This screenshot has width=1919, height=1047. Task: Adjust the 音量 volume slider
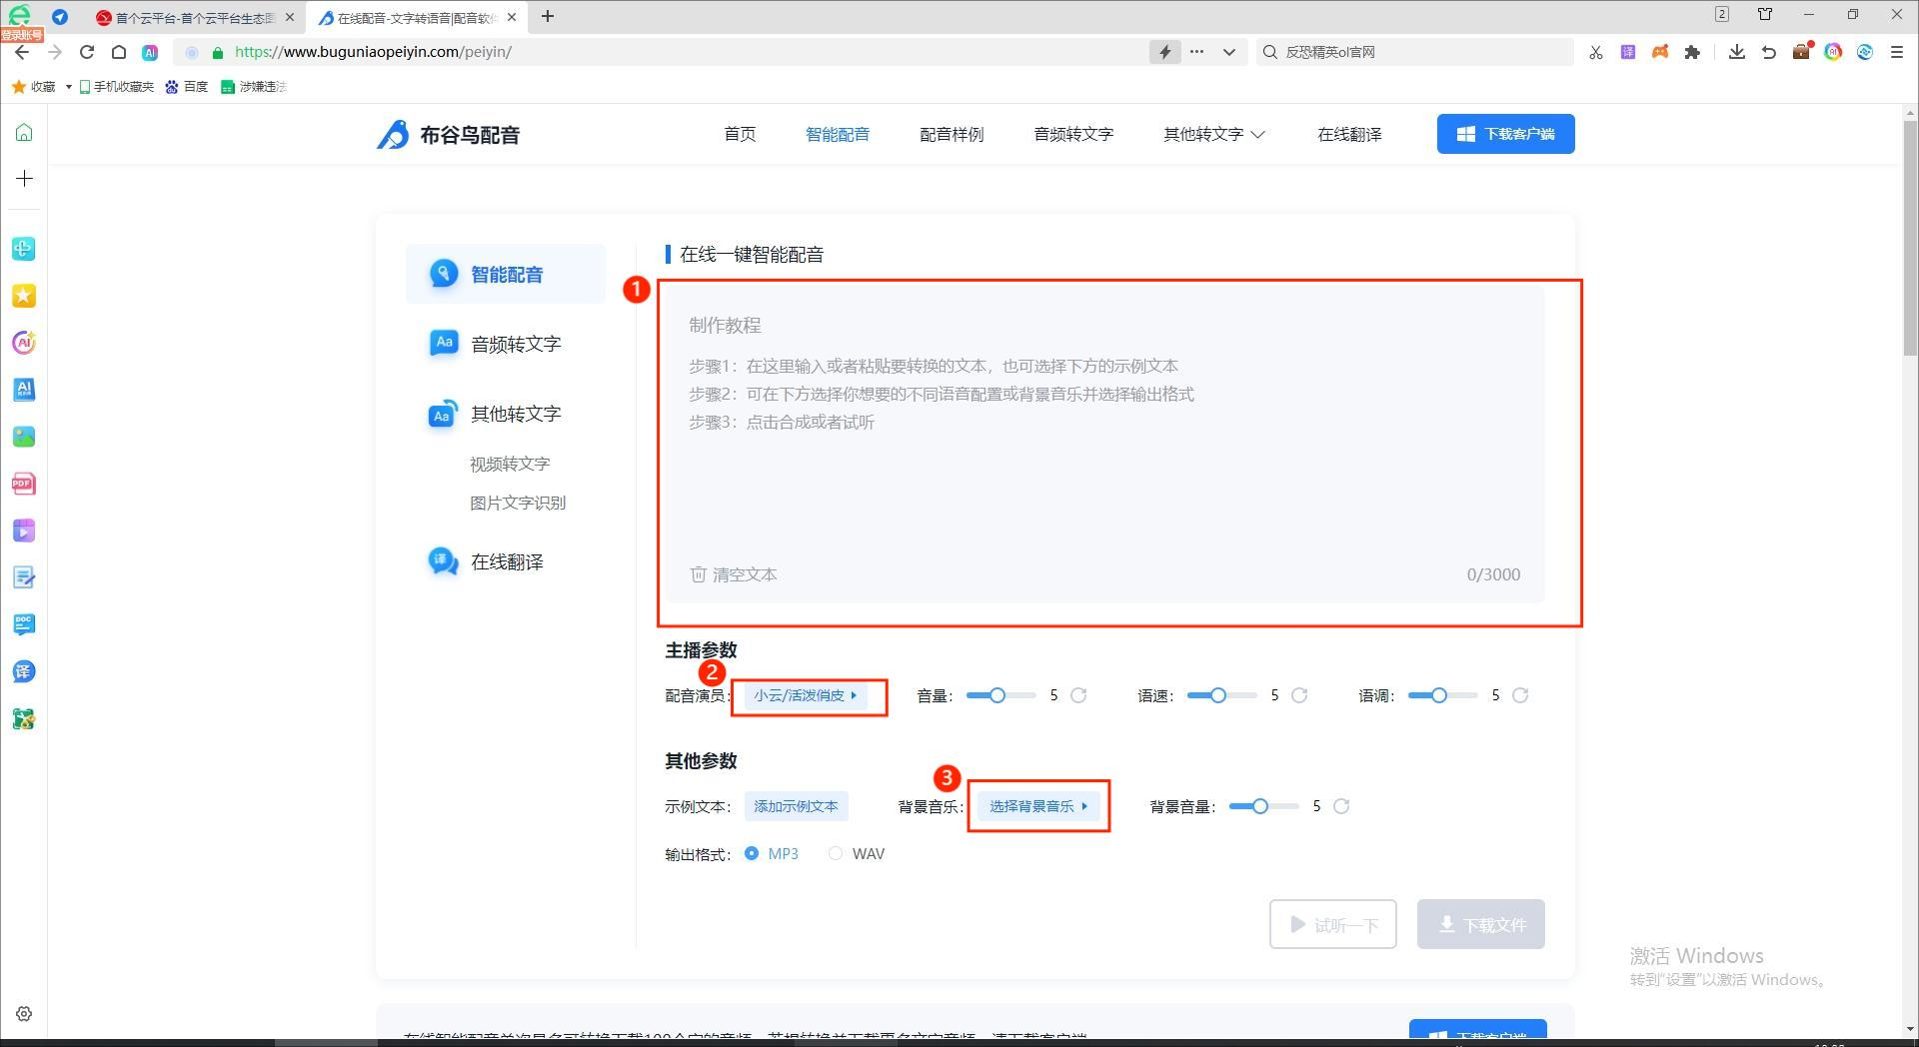[x=1000, y=695]
